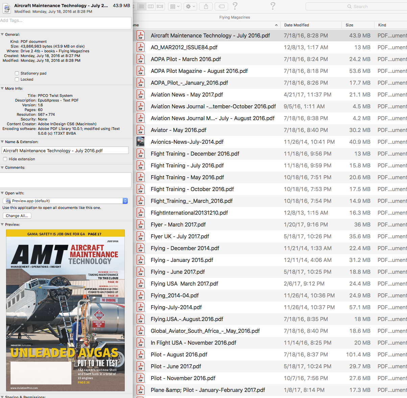Click the first question mark toolbar item
The width and height of the screenshot is (407, 398).
pos(235,6)
